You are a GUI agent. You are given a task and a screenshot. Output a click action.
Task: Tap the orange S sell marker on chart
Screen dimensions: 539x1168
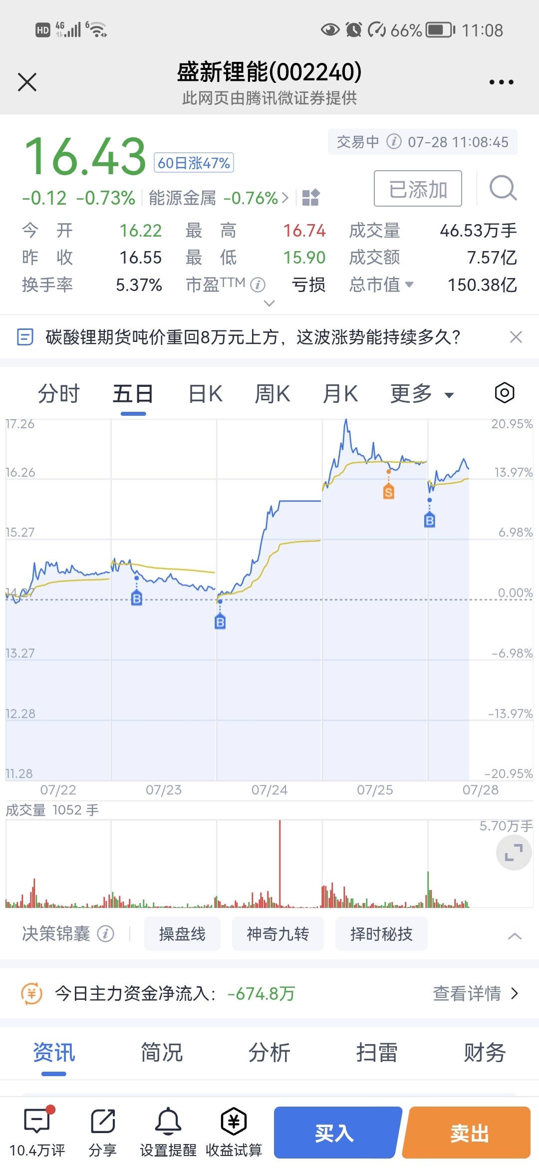point(389,492)
